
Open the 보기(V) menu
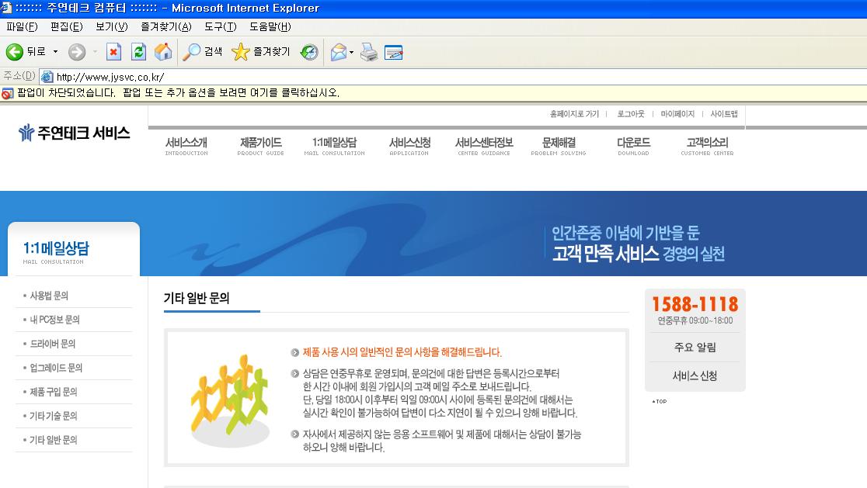coord(112,26)
